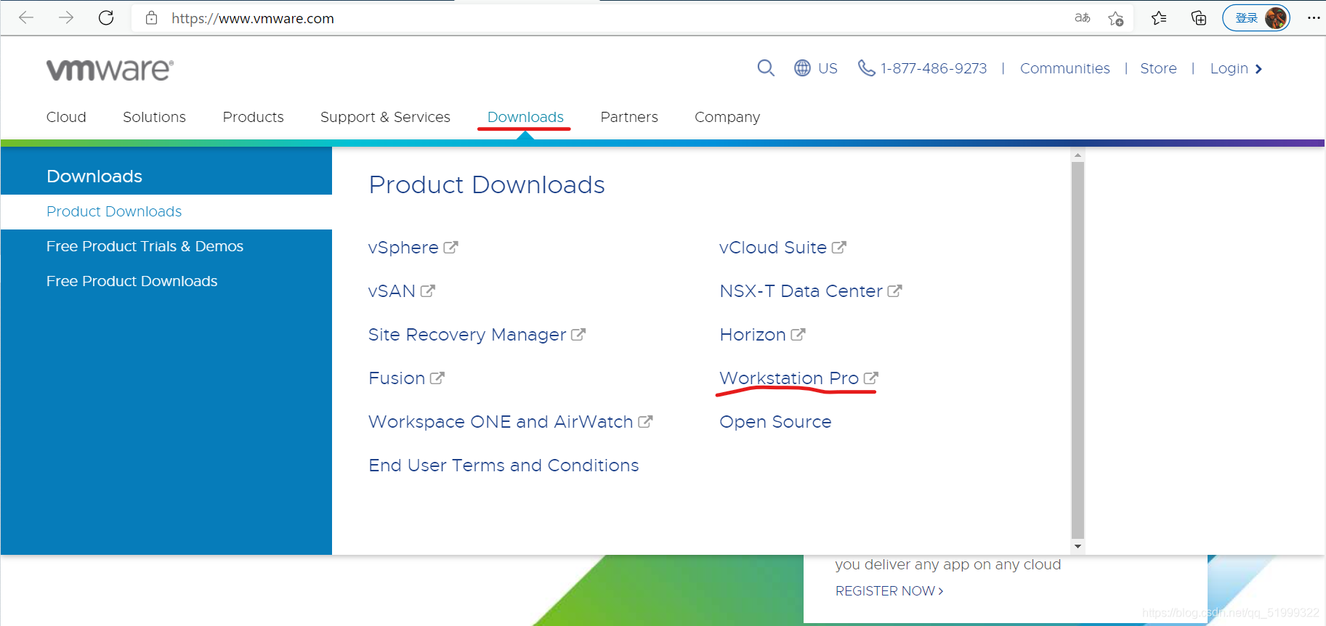Click the 1-877-486-9273 phone number

[934, 68]
